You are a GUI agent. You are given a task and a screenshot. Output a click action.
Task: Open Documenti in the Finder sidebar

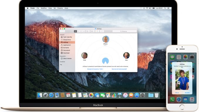click(67, 50)
